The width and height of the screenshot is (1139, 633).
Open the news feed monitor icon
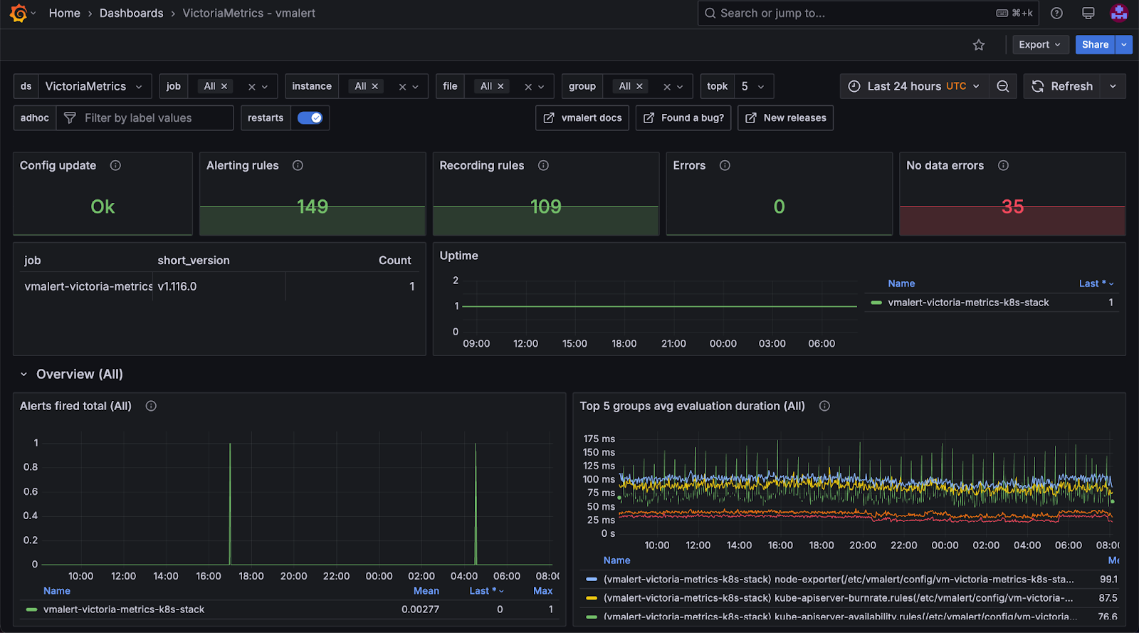click(1088, 13)
